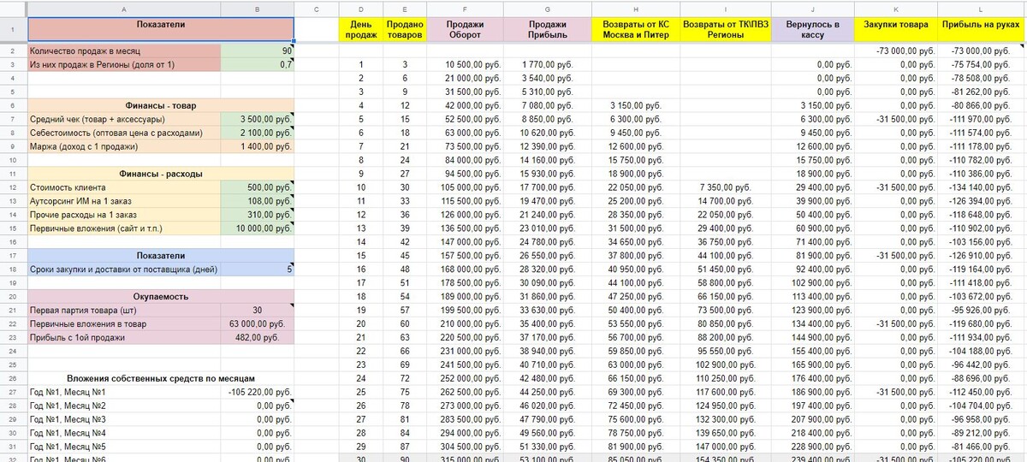Click the 'Количество продаж в месяц' value 90

(258, 50)
